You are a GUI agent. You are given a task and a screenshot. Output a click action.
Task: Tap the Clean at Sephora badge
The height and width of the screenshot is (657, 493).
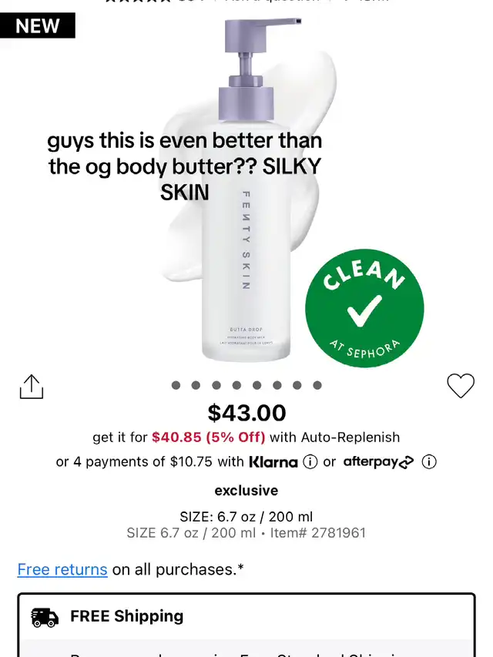coord(364,308)
